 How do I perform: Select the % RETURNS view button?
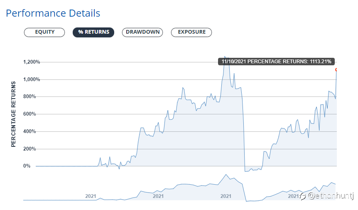[93, 32]
